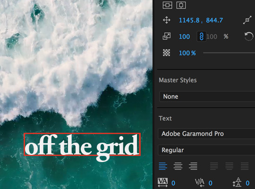Edit the horizontal position value 1145.8

pyautogui.click(x=189, y=20)
